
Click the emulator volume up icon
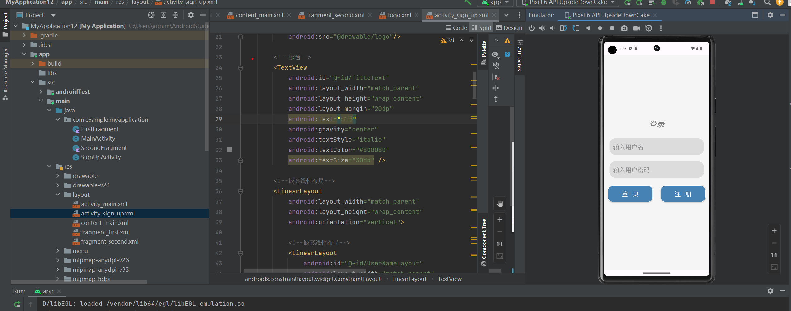[542, 28]
